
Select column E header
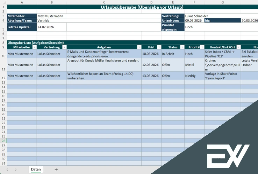click(x=173, y=2)
